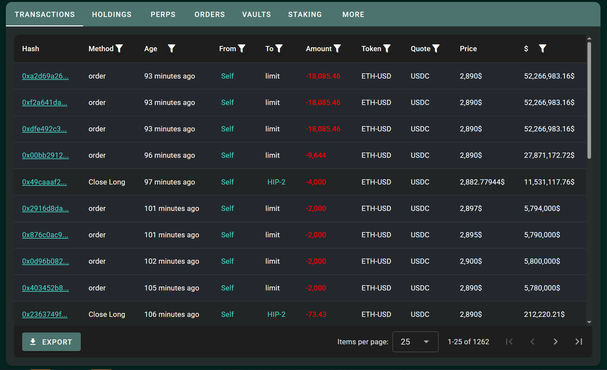Click the value 5,794,000$
This screenshot has height=370, width=607.
tap(542, 209)
